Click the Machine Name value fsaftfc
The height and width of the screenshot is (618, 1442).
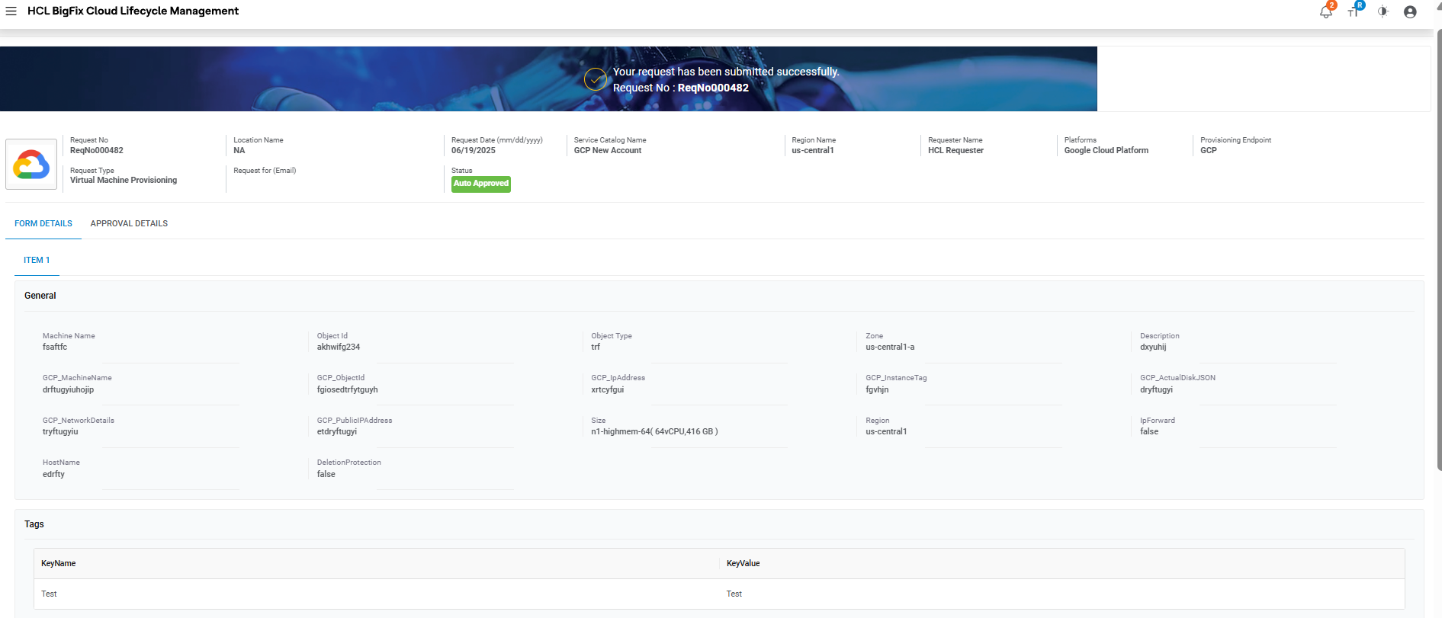pos(55,347)
